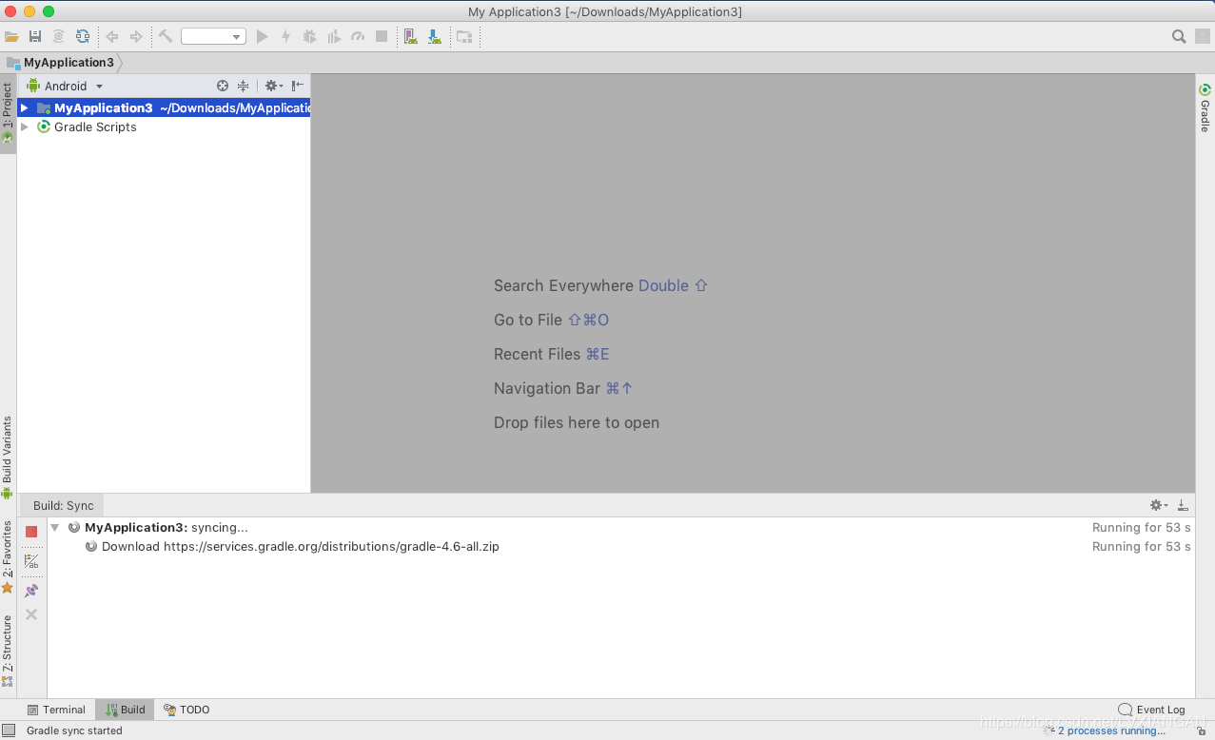Open the Build panel gear settings menu

[1158, 506]
